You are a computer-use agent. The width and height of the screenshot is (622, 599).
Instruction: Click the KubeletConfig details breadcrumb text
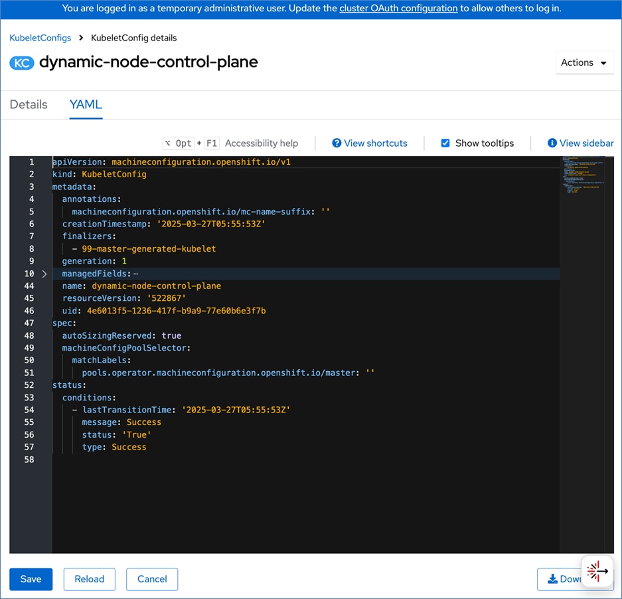[x=133, y=38]
